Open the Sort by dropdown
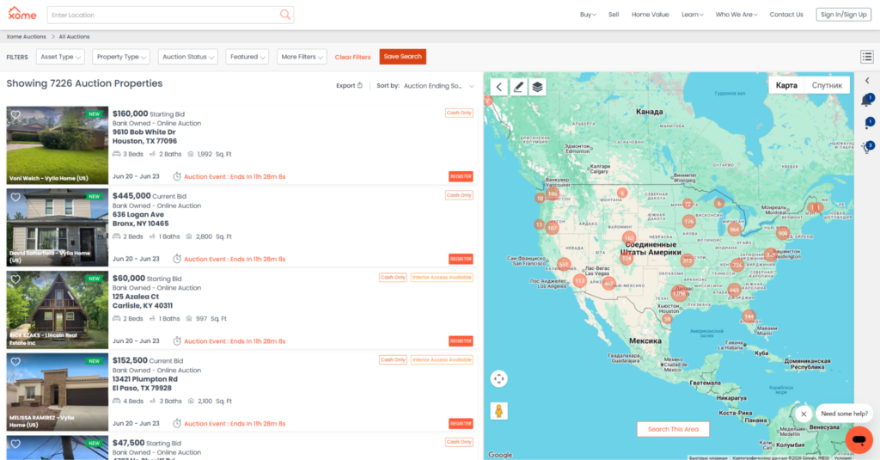Image resolution: width=880 pixels, height=460 pixels. pyautogui.click(x=439, y=86)
